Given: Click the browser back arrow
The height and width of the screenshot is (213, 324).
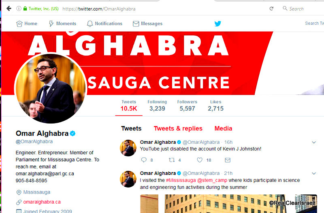Looking at the screenshot, I should click(9, 9).
